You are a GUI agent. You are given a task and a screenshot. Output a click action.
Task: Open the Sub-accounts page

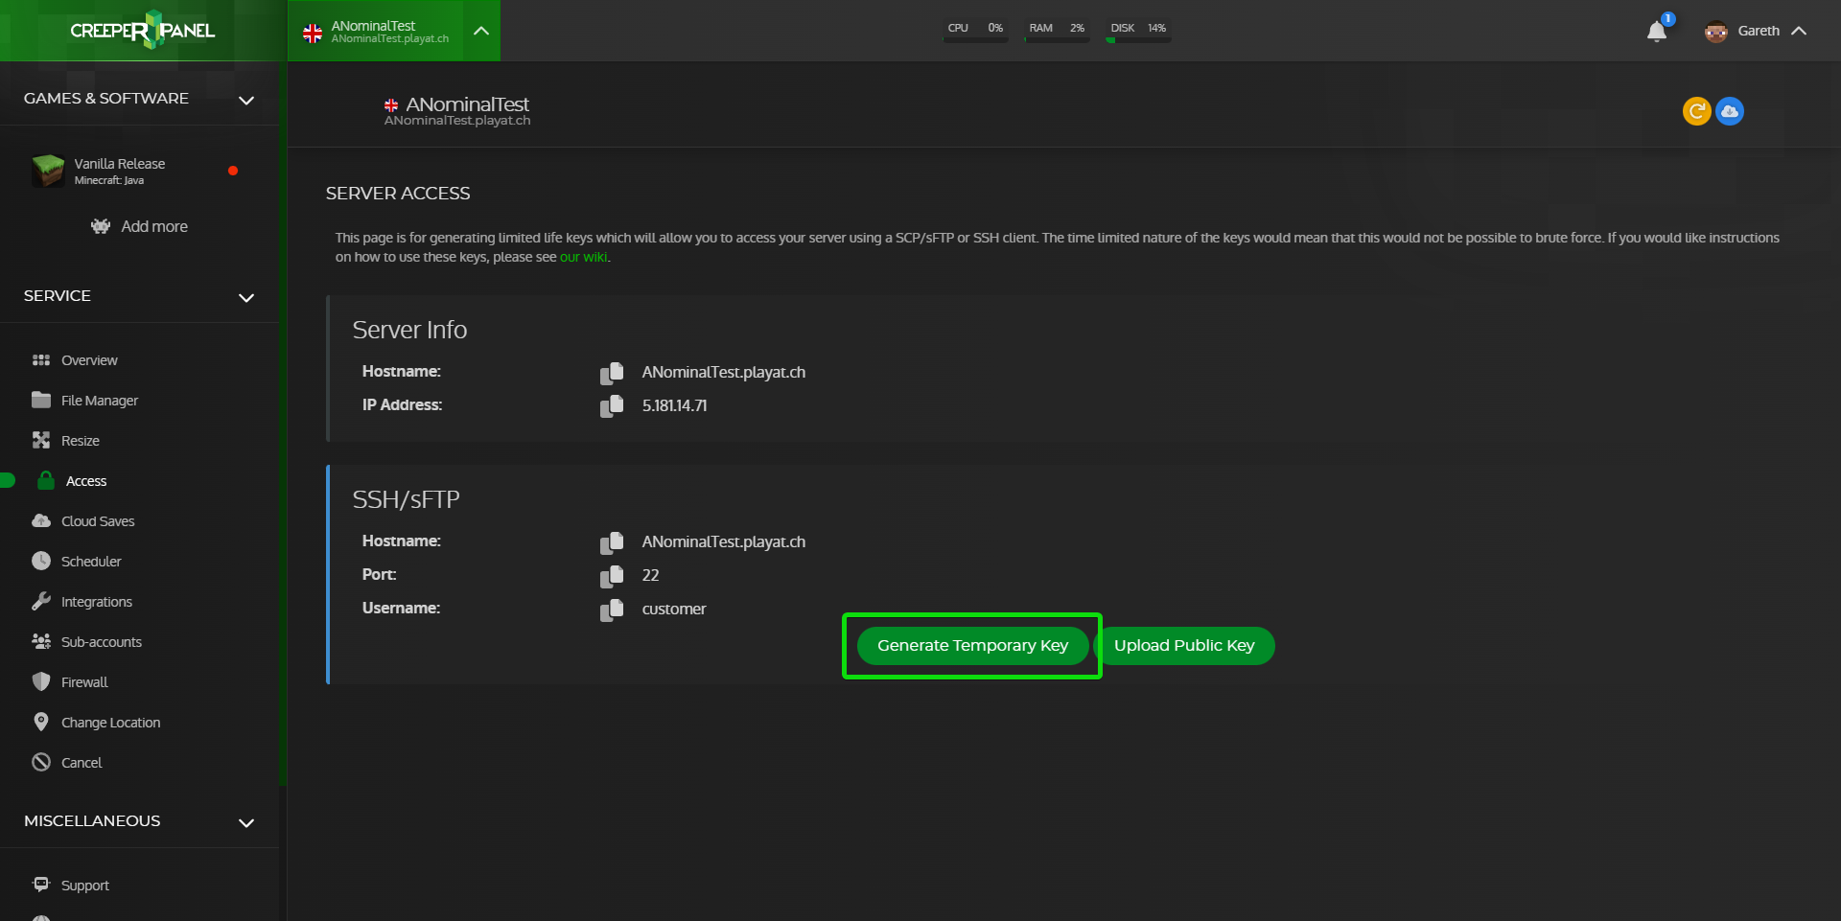coord(102,642)
